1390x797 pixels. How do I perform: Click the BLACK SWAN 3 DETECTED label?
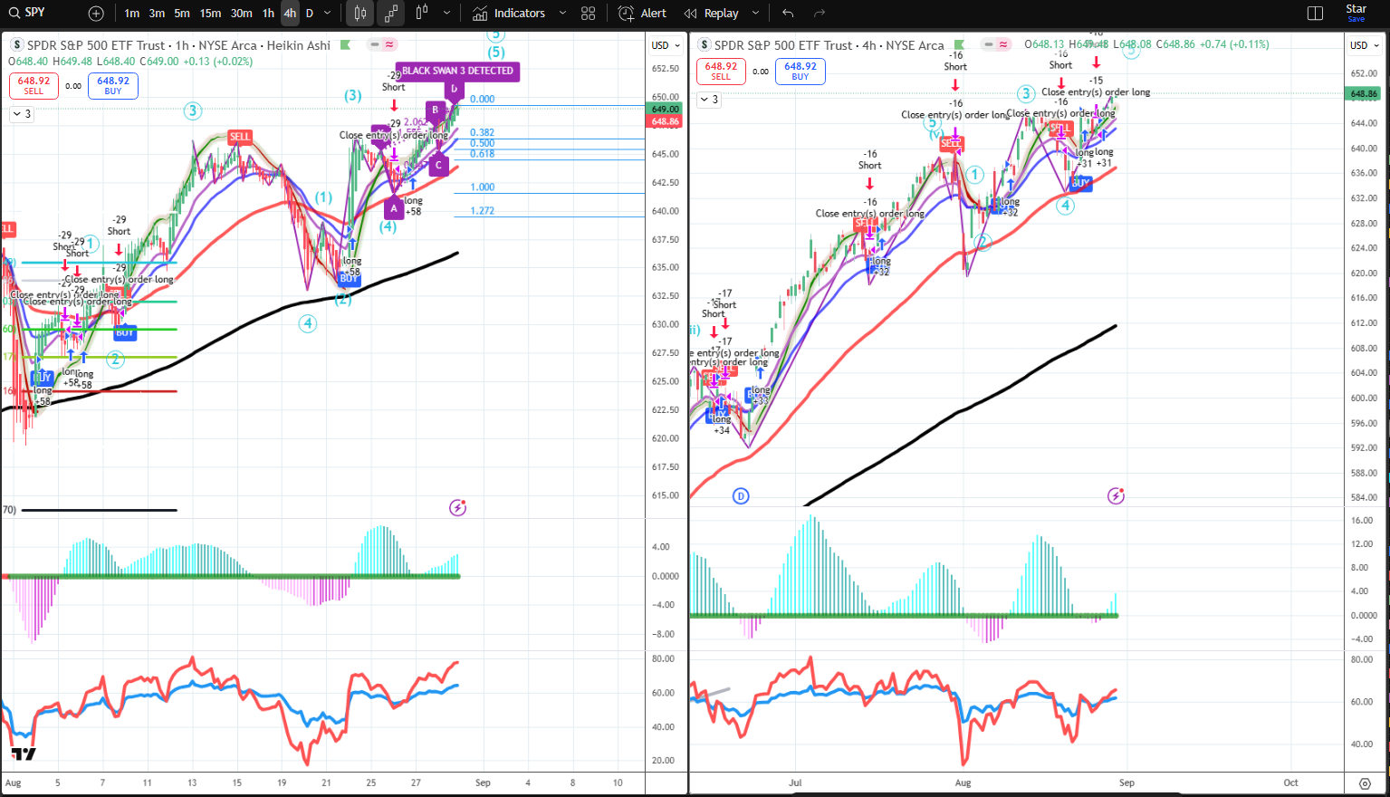point(457,71)
